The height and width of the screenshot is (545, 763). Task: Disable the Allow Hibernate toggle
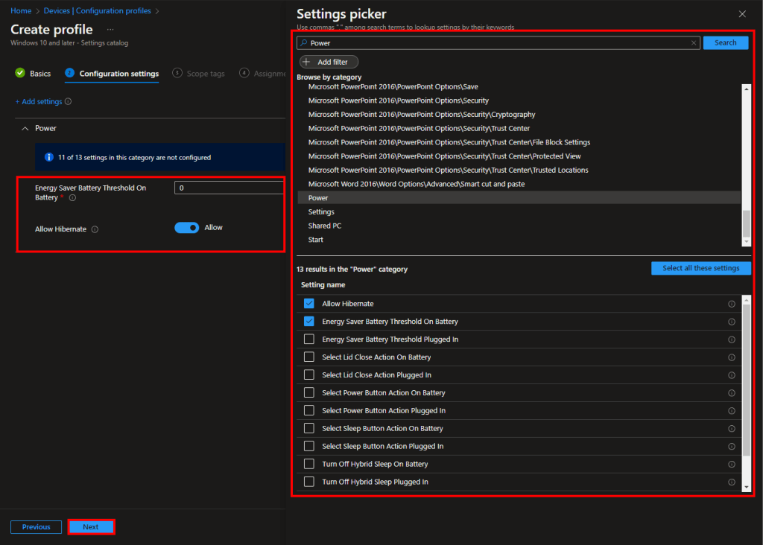point(189,228)
